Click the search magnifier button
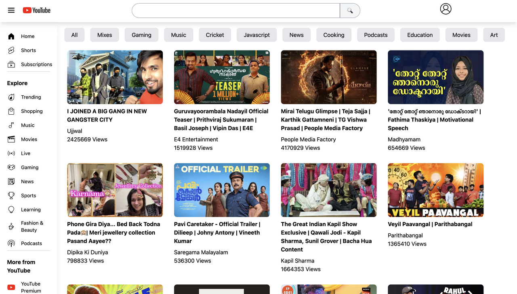 [x=350, y=10]
